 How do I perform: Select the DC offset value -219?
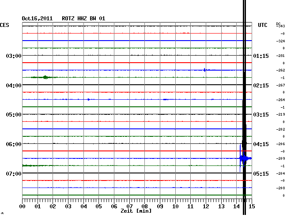point(280,114)
